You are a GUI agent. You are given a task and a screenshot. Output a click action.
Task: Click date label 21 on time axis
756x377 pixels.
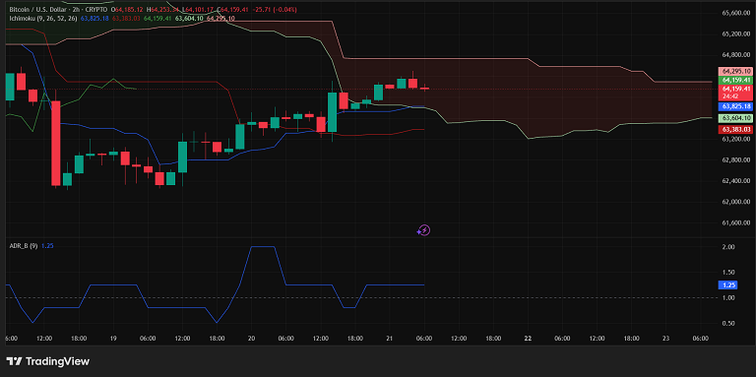tap(389, 339)
